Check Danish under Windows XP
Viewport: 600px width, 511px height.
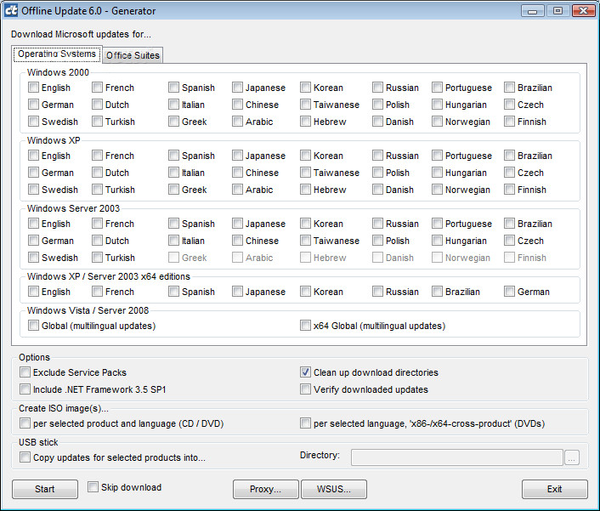tap(377, 190)
